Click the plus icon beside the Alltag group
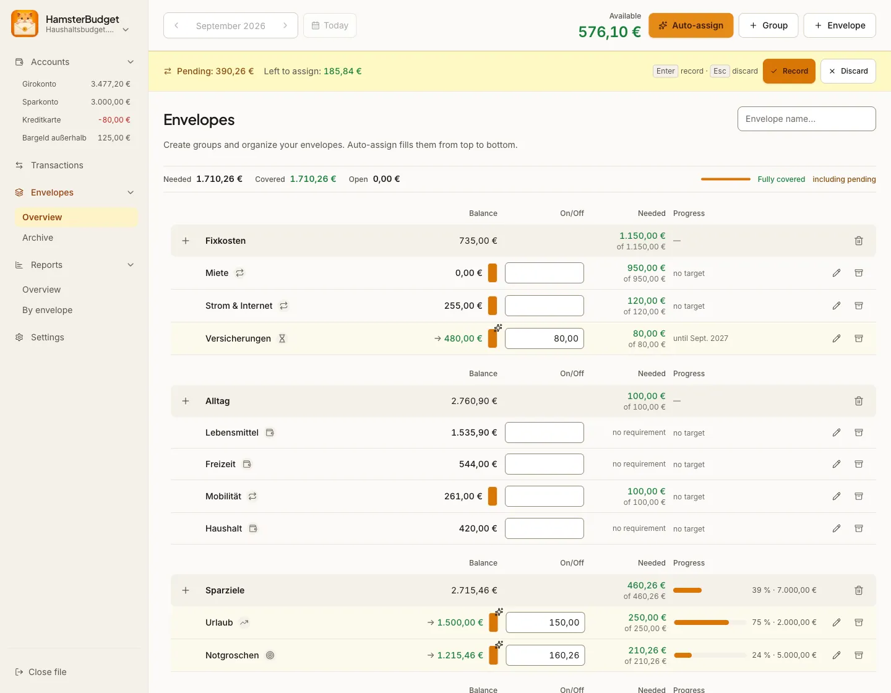This screenshot has height=693, width=891. tap(186, 401)
